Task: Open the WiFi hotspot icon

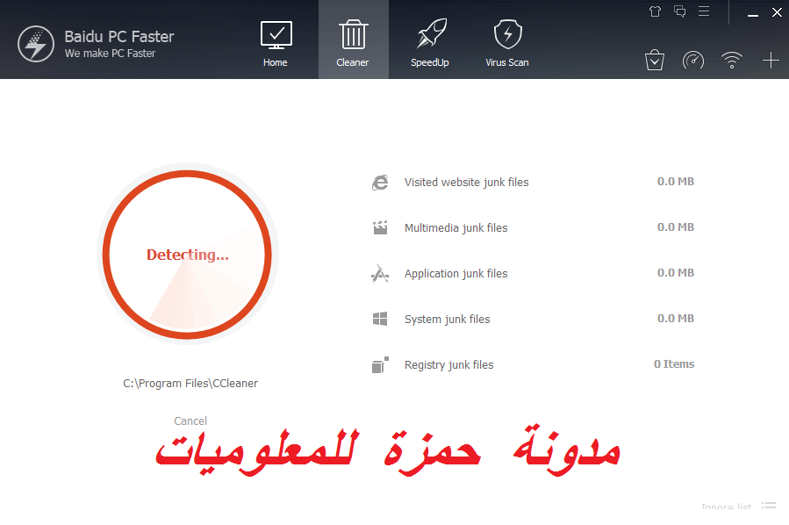Action: click(732, 60)
